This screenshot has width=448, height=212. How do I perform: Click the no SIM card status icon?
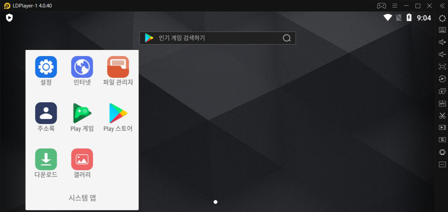[x=399, y=18]
